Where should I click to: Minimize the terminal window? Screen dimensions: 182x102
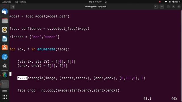point(168,7)
